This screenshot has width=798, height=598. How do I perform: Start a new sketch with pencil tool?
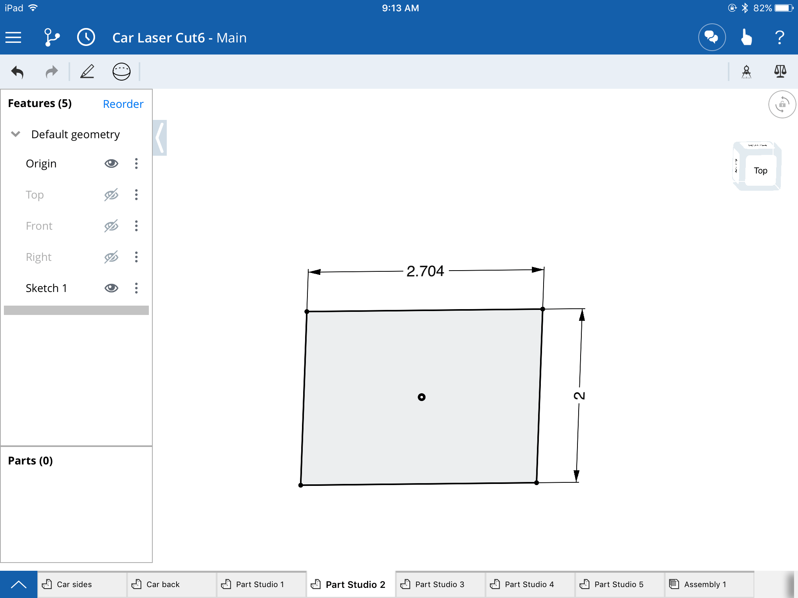coord(87,72)
